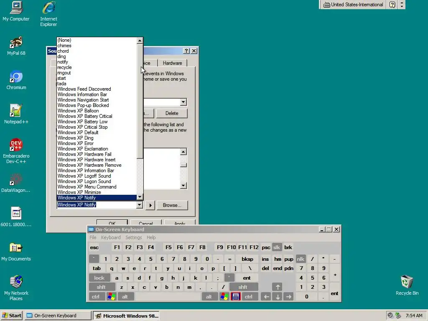Image resolution: width=428 pixels, height=321 pixels.
Task: Switch to On-Screen Keyboard taskbar button
Action: tap(58, 316)
